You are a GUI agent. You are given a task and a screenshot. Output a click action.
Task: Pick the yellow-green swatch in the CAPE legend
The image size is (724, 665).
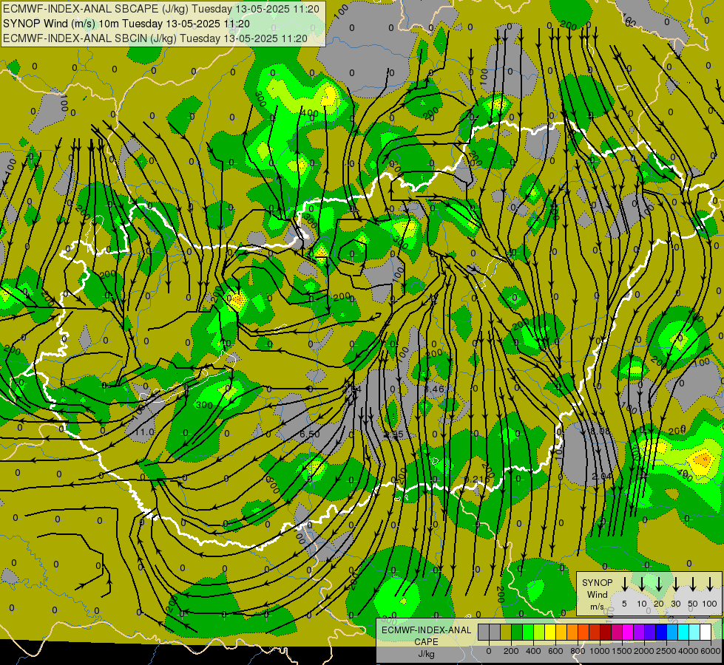coord(539,632)
